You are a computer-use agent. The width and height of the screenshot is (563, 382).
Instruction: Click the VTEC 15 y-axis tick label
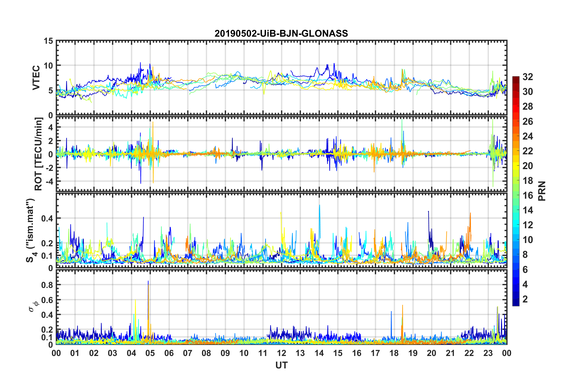[x=48, y=41]
